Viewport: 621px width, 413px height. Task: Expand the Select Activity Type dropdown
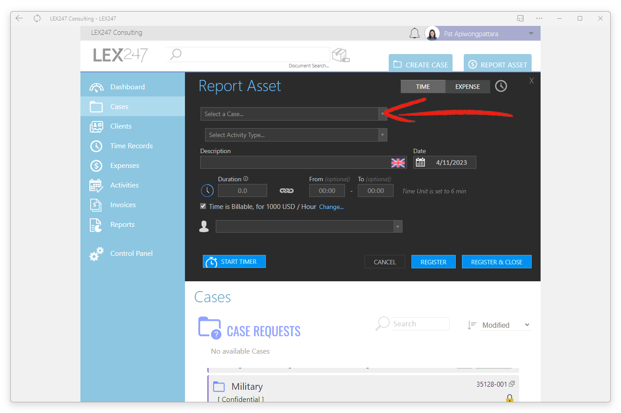click(382, 135)
